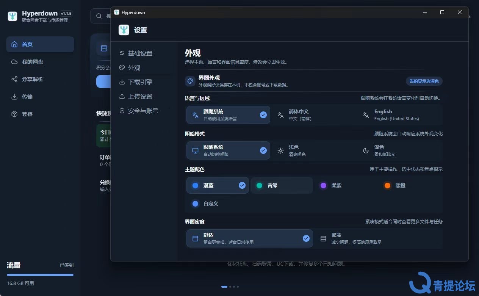This screenshot has width=479, height=296.
Task: Click the translate icon for English
Action: tap(366, 115)
